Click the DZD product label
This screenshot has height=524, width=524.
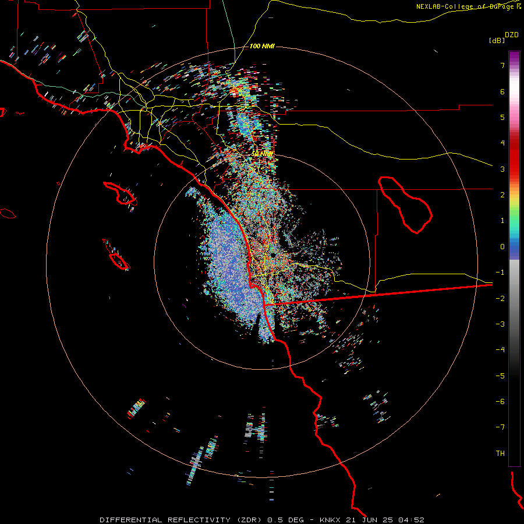point(512,35)
